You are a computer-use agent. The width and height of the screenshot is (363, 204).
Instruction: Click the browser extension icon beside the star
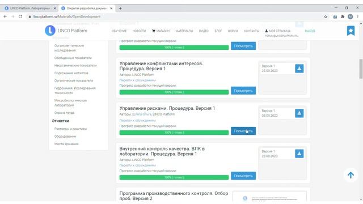pos(335,16)
